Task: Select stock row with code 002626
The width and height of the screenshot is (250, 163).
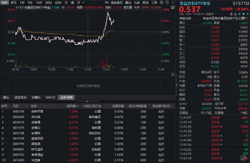Action: (87, 117)
